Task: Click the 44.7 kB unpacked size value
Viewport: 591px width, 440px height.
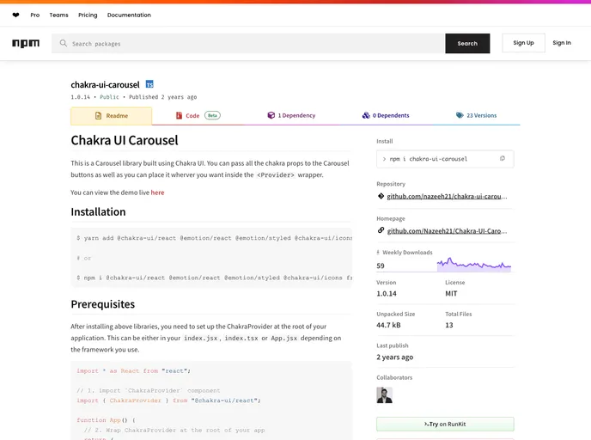Action: [x=388, y=325]
